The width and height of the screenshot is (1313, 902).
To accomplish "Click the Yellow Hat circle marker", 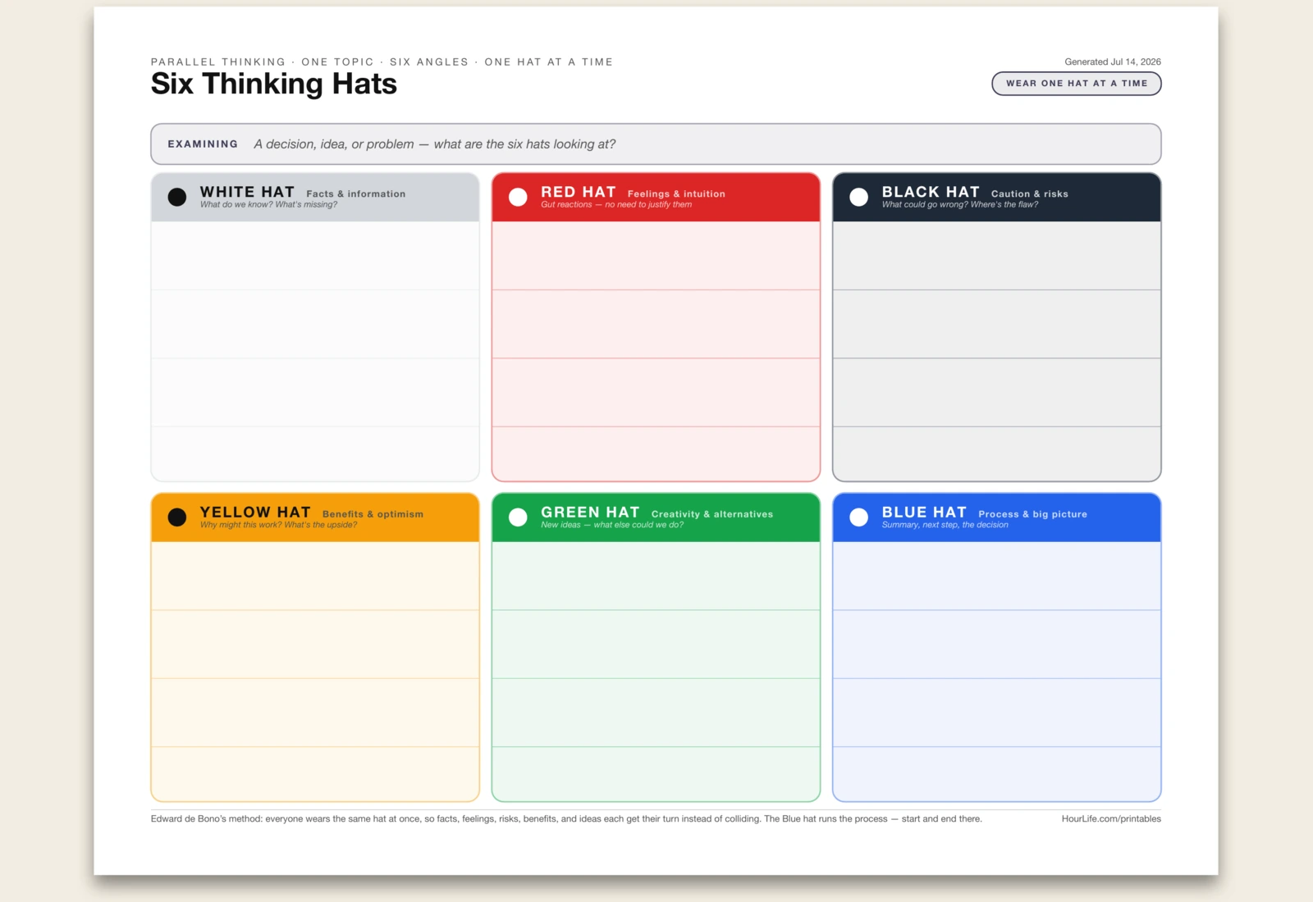I will (177, 517).
